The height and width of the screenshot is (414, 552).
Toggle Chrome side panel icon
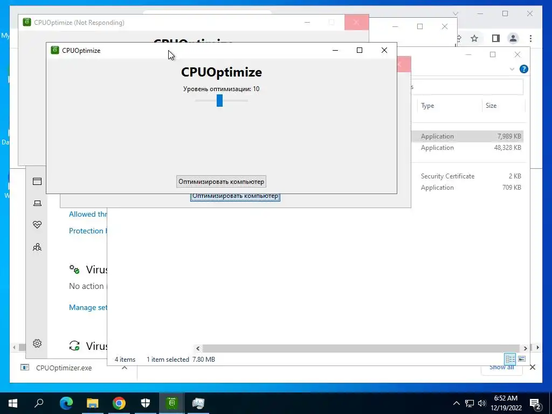pyautogui.click(x=496, y=38)
